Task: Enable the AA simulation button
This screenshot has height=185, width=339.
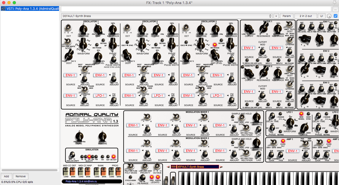Action: (102, 156)
